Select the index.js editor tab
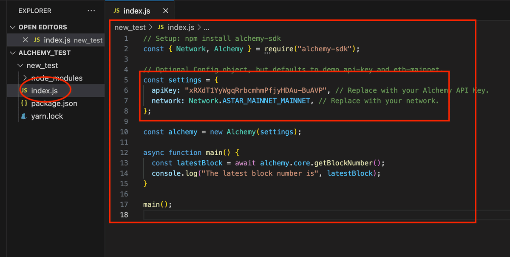The width and height of the screenshot is (510, 257). (x=140, y=11)
